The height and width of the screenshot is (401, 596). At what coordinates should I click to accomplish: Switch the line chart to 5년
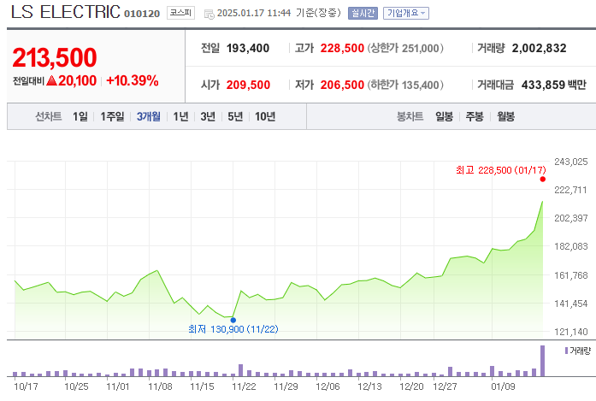point(235,116)
